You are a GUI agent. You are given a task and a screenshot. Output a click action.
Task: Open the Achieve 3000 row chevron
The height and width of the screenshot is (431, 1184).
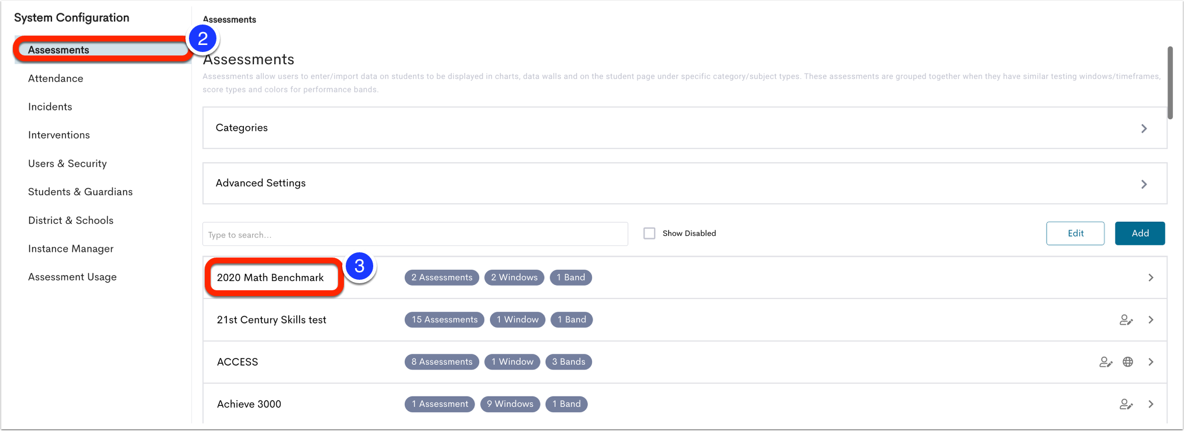[1151, 404]
